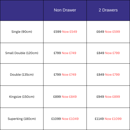Click the £1099 original Superking Non Drawer price
The image size is (130, 130).
pyautogui.click(x=56, y=119)
